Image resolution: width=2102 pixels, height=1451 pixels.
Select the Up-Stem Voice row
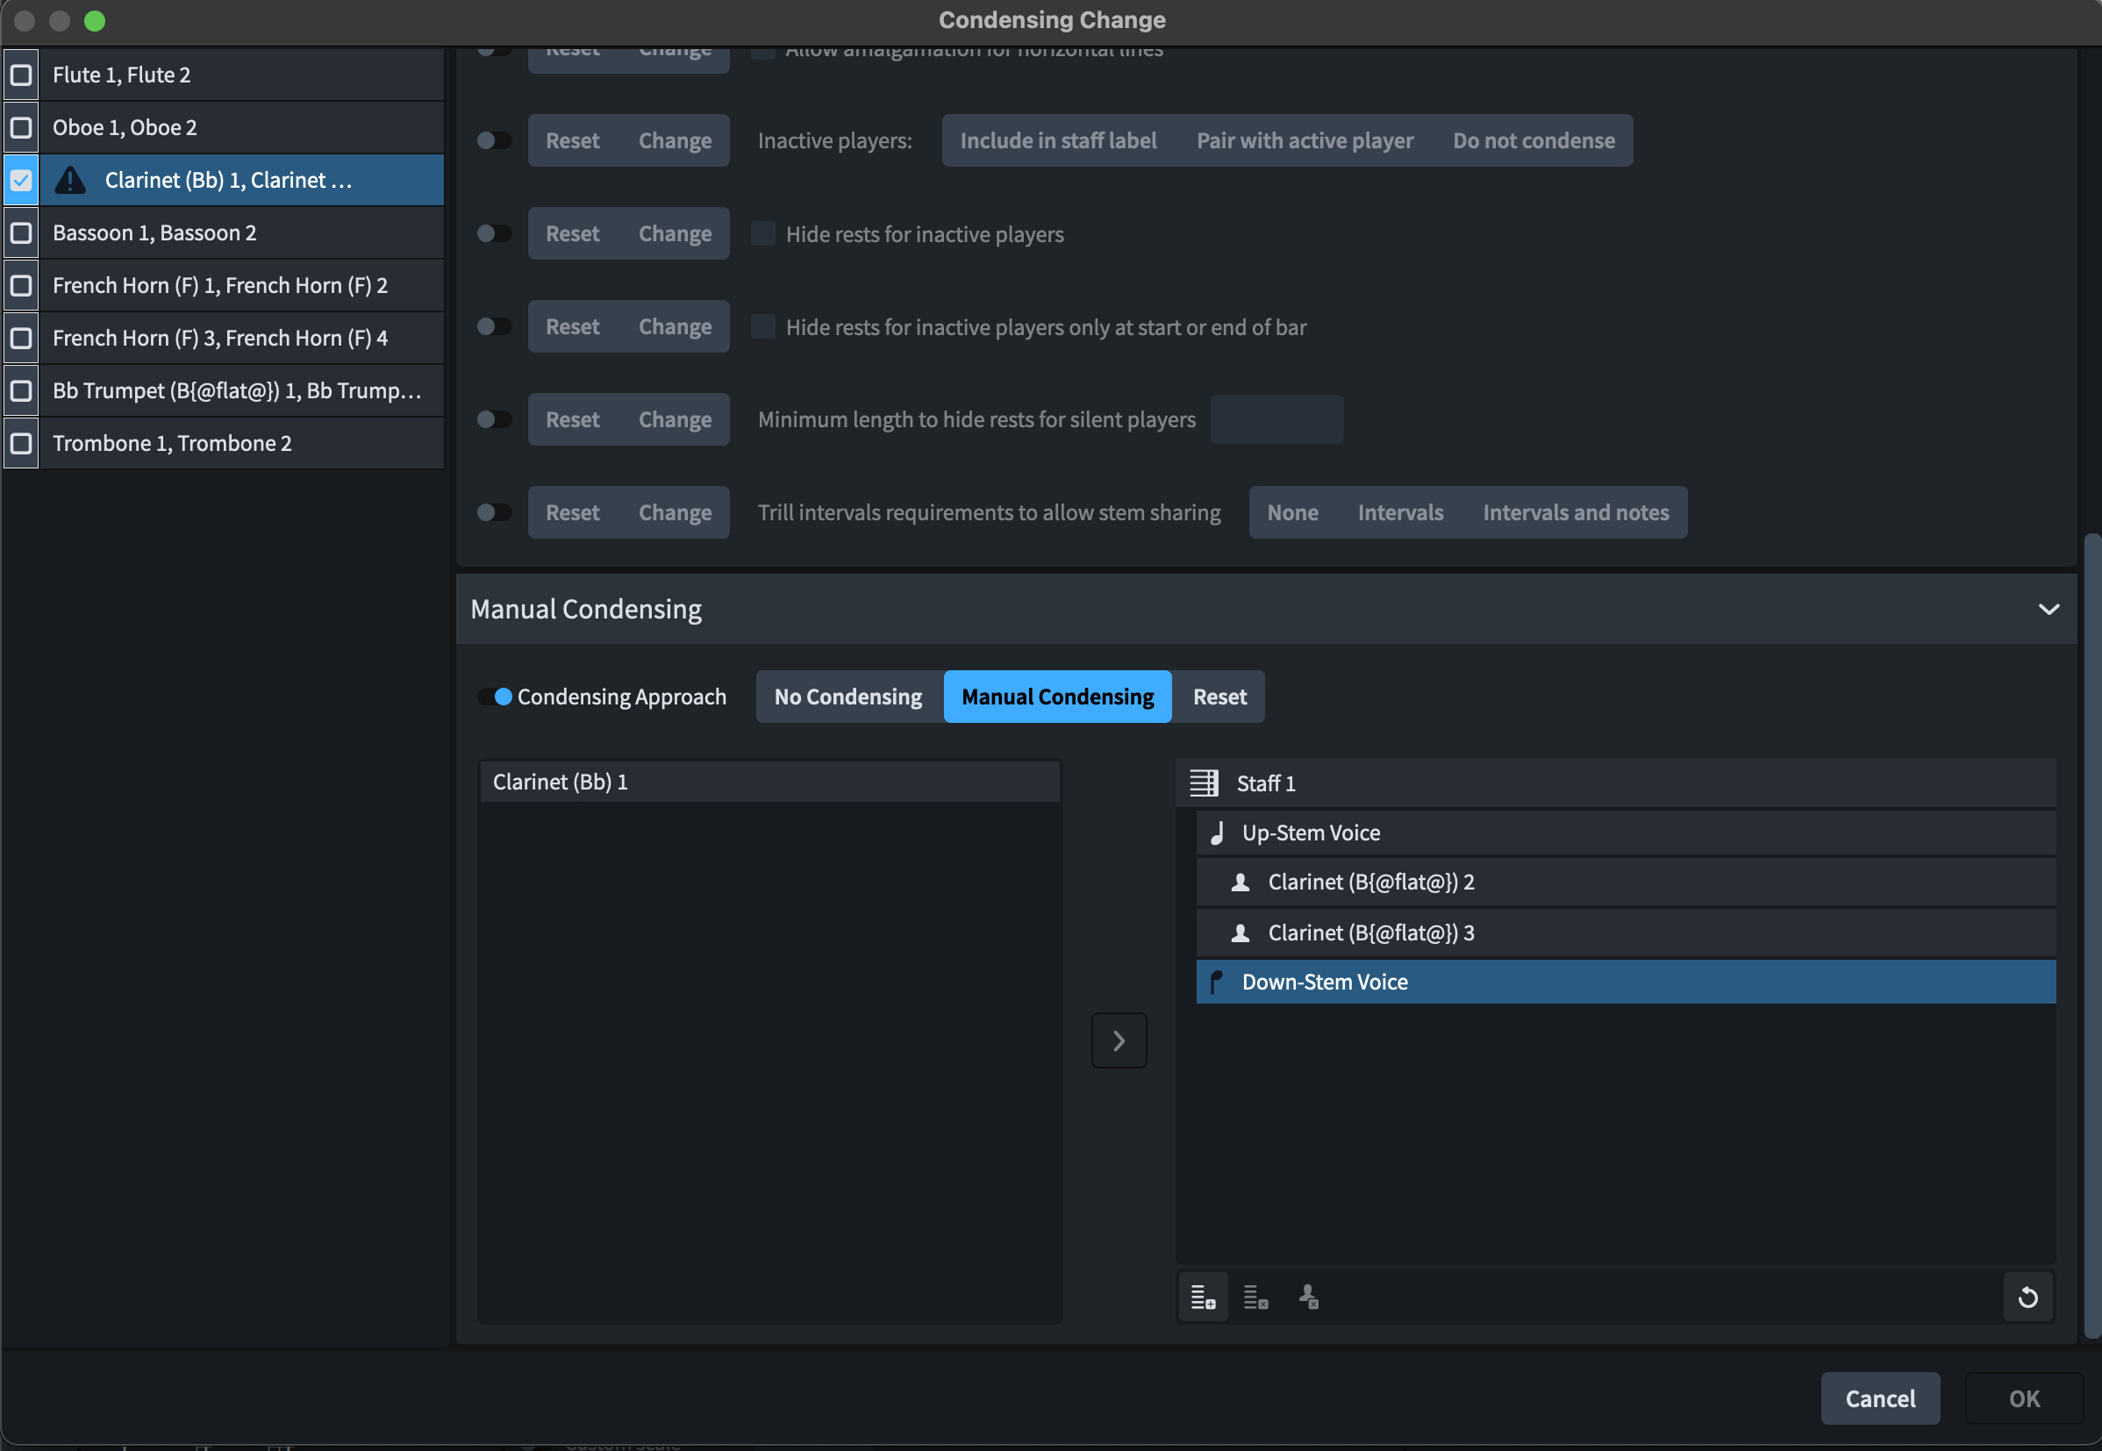pyautogui.click(x=1310, y=833)
